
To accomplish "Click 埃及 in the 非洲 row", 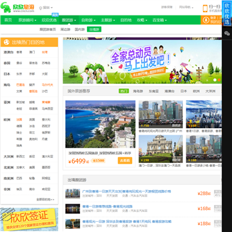I will tap(19, 189).
